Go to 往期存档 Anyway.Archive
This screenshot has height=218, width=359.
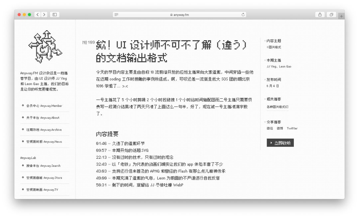coord(44,130)
